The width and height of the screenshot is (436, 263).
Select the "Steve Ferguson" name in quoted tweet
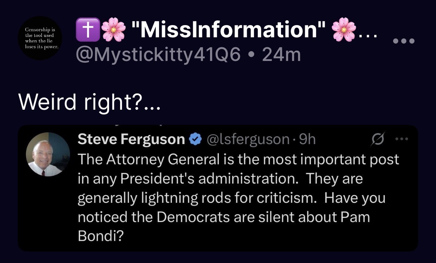coord(131,139)
